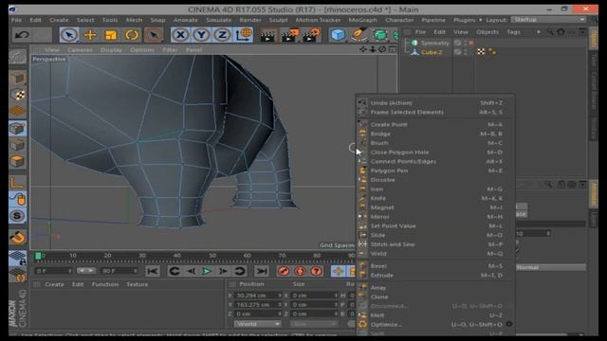The width and height of the screenshot is (607, 341).
Task: Open the MoGraph menu
Action: click(362, 20)
